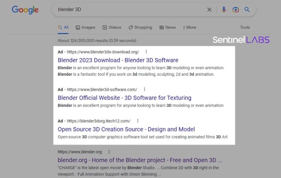281x178 pixels.
Task: Click About 124,000,000 results text
Action: pyautogui.click(x=97, y=40)
